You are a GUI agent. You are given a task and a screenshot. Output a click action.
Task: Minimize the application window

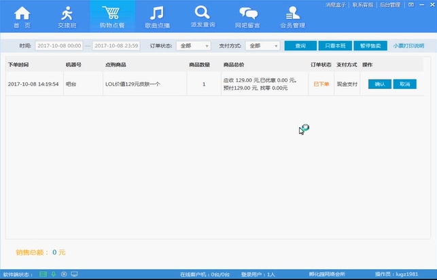422,5
